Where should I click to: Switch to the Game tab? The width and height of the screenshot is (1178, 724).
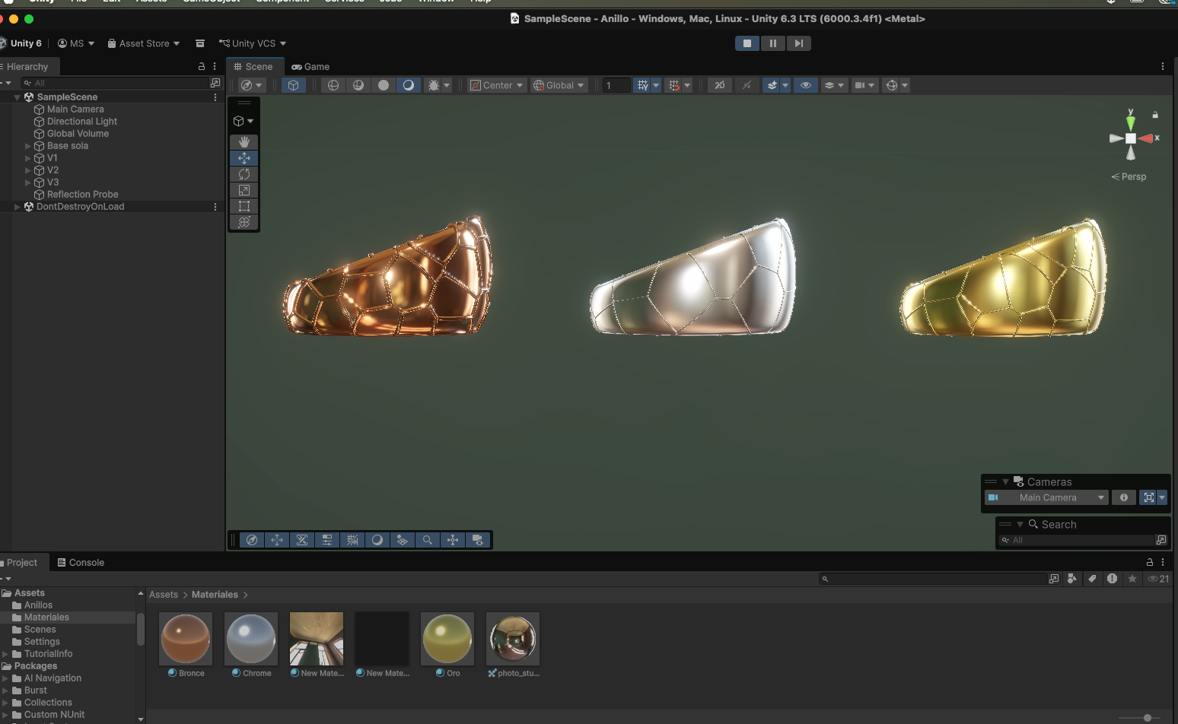click(x=310, y=67)
